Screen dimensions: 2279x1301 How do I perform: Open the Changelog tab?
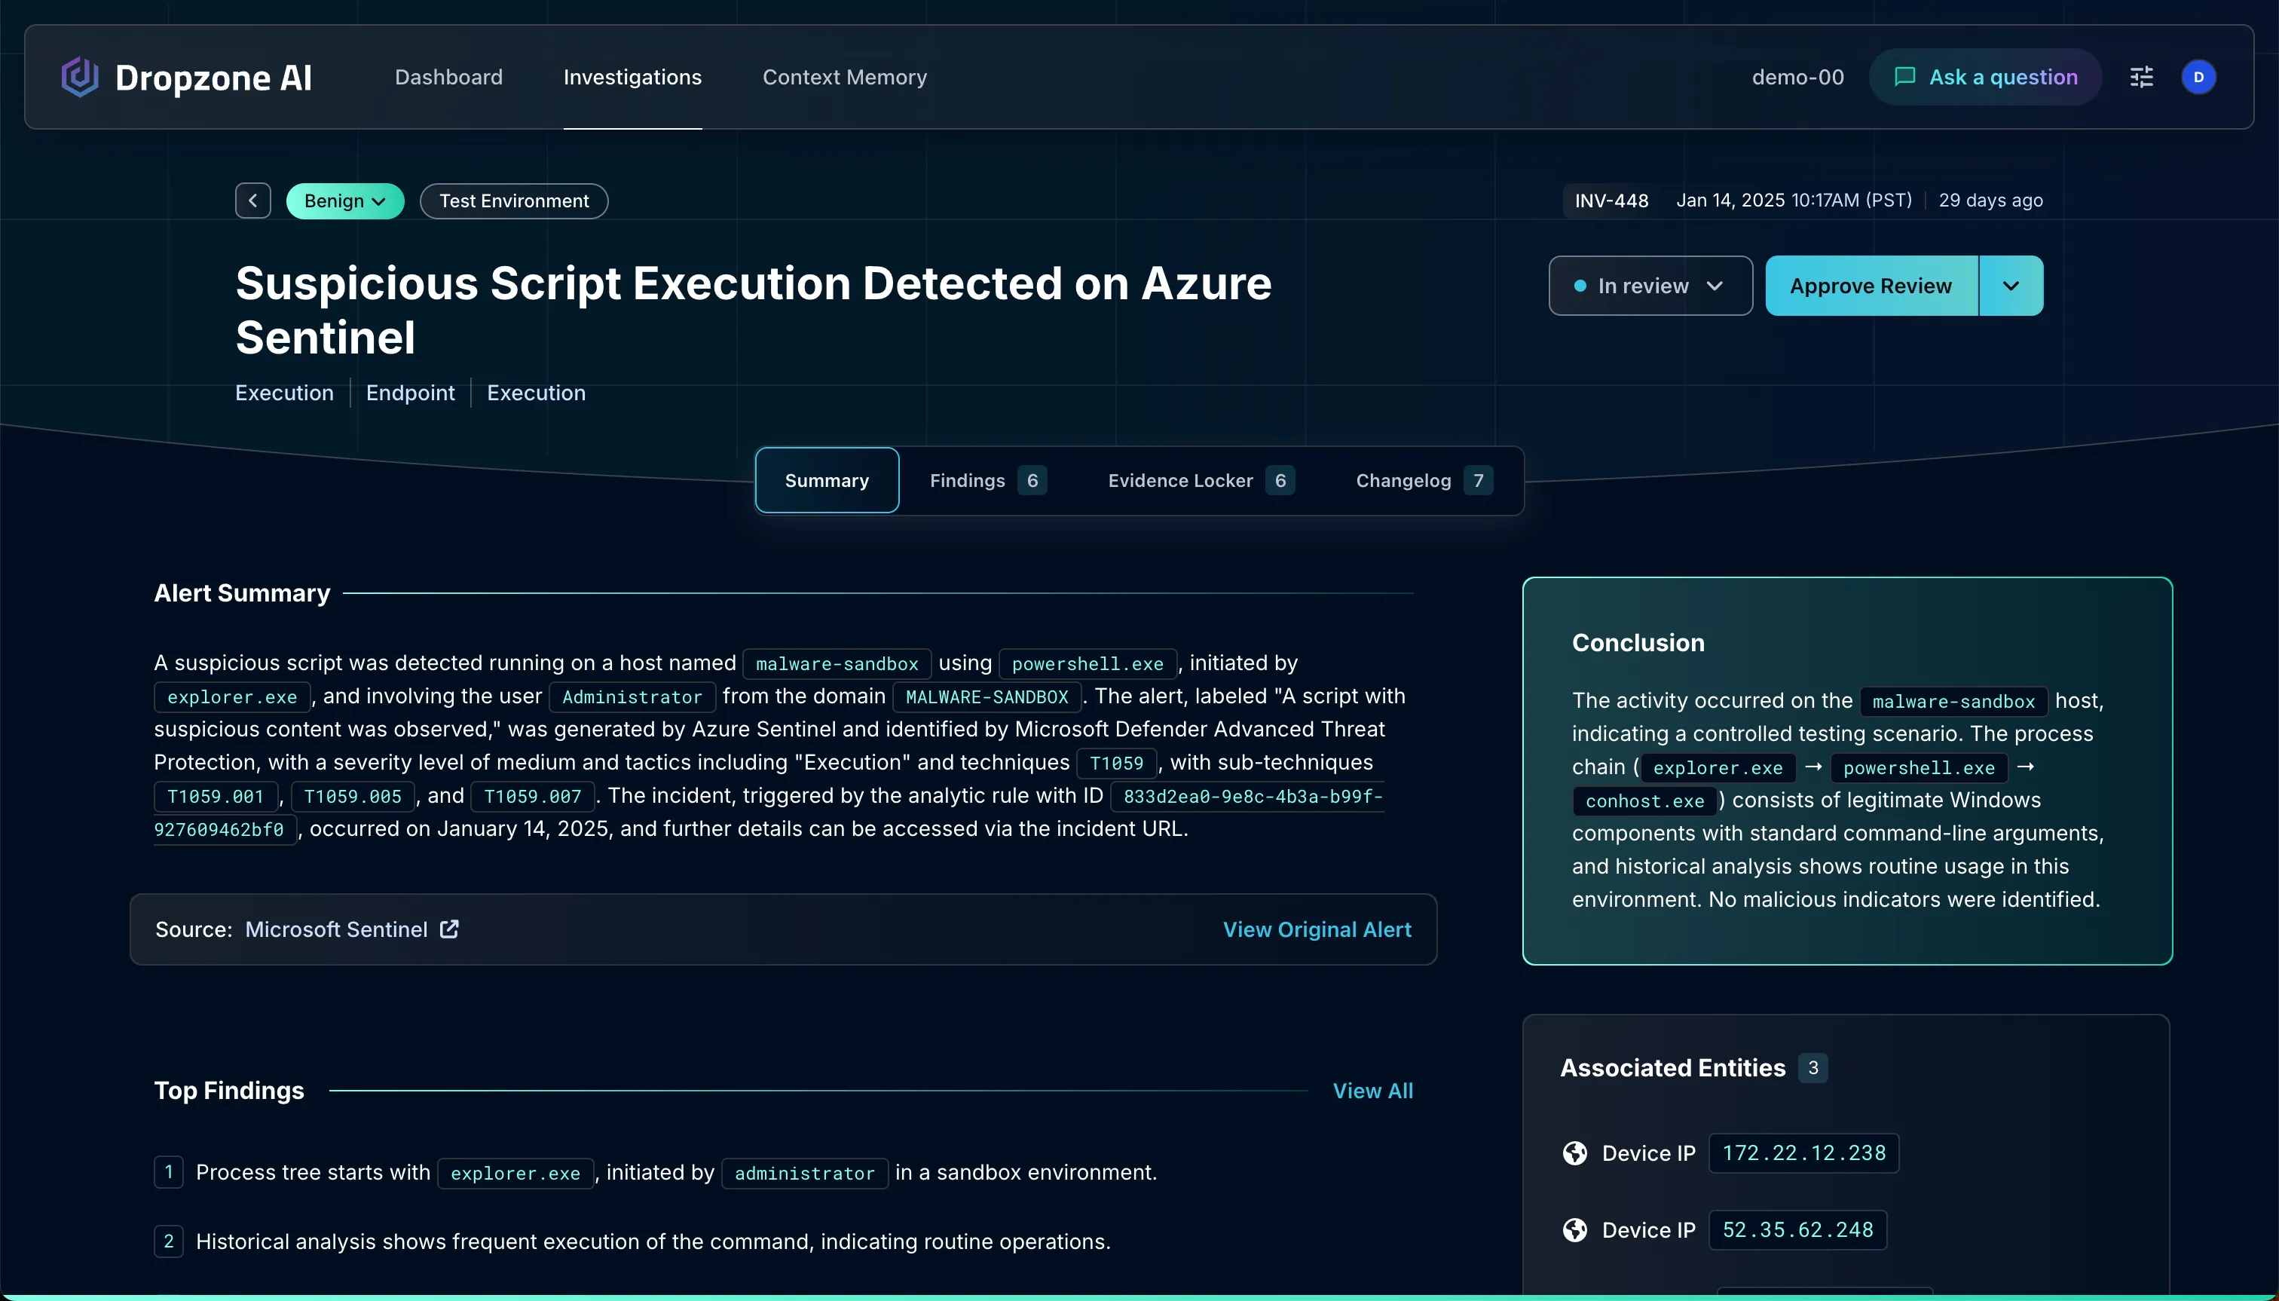tap(1422, 481)
